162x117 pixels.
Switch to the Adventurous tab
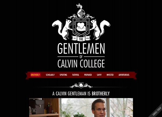click(x=124, y=75)
